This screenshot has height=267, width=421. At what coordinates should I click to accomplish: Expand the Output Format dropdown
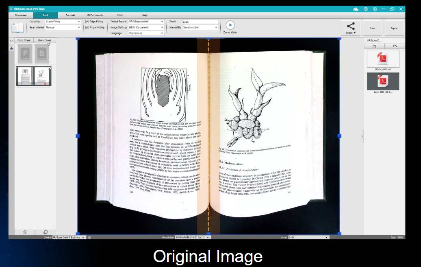(146, 21)
